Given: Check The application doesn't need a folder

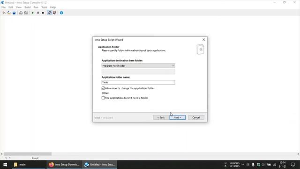Looking at the screenshot, I should tap(103, 98).
